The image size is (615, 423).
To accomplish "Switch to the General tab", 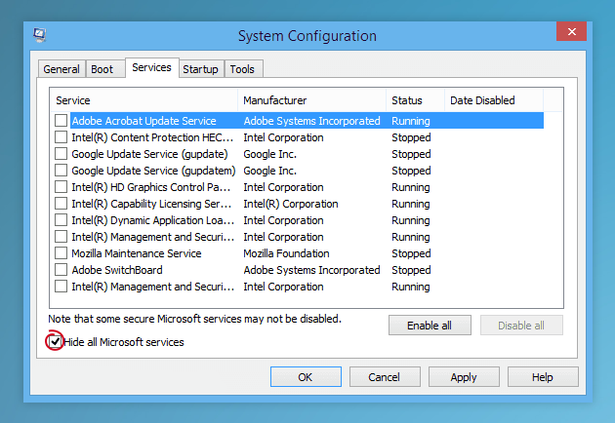I will click(x=61, y=69).
